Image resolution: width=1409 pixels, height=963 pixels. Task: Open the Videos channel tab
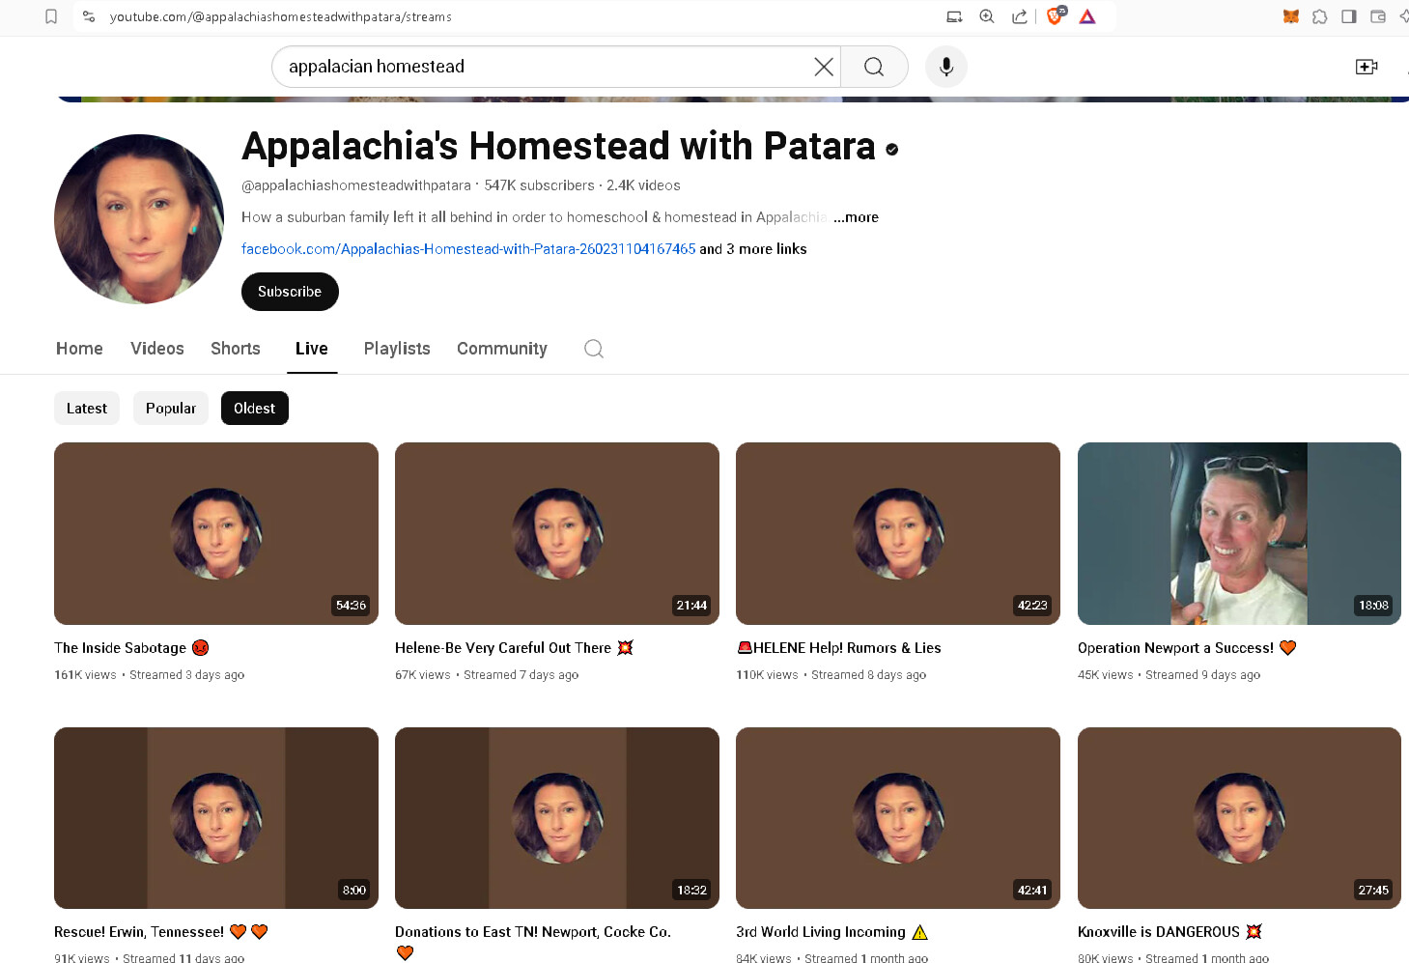pyautogui.click(x=157, y=349)
